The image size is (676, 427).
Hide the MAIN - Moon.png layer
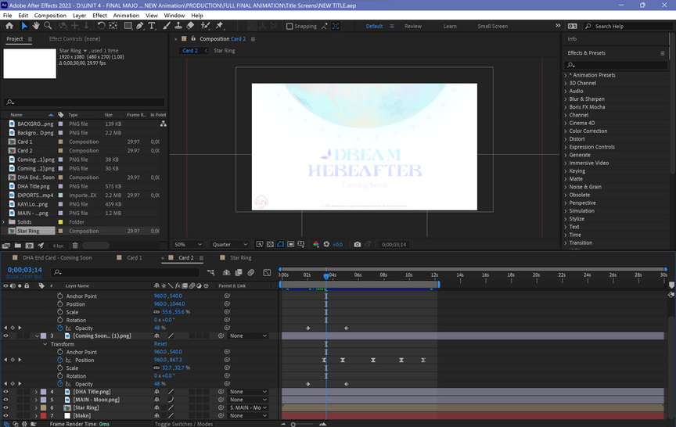click(x=5, y=400)
